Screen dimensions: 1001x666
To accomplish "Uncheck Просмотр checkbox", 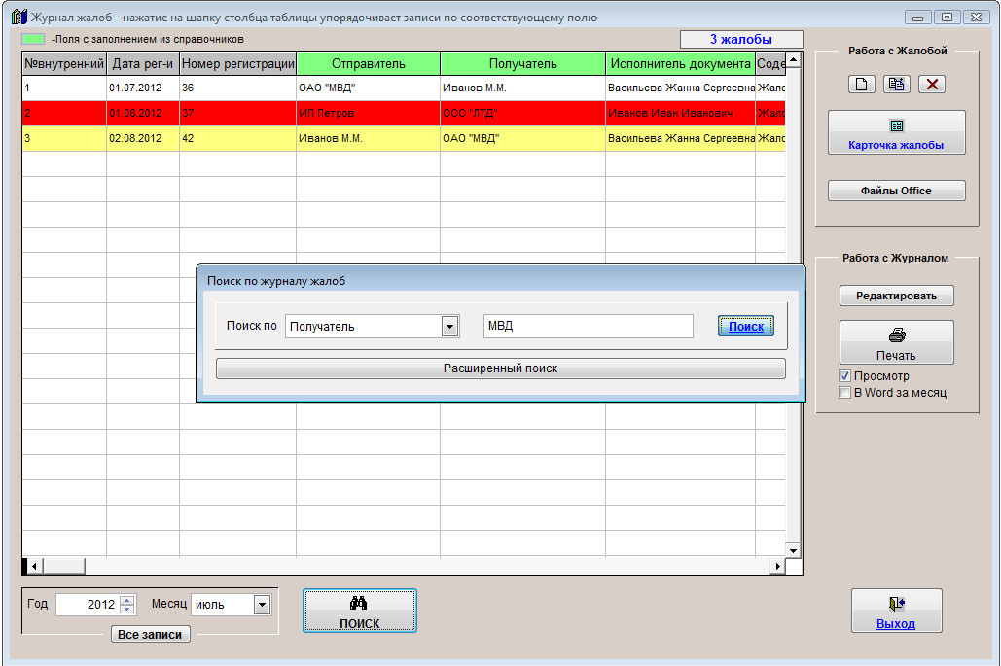I will point(844,375).
